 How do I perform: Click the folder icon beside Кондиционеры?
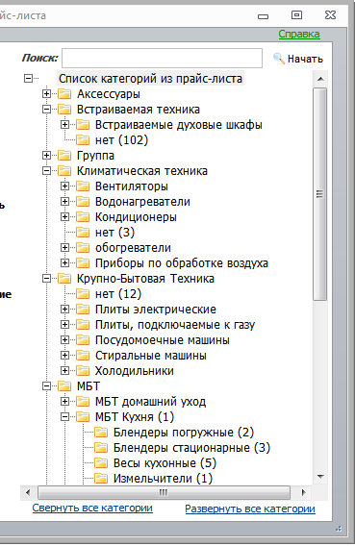[83, 217]
